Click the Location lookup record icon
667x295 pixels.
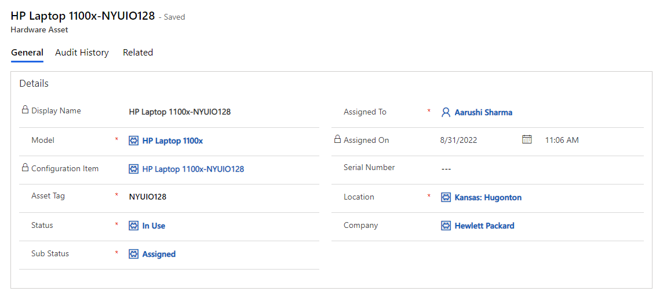pos(446,197)
